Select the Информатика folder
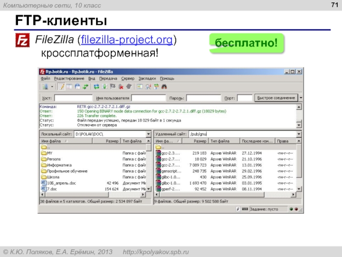Screen dimensions: 342x257 point(56,165)
